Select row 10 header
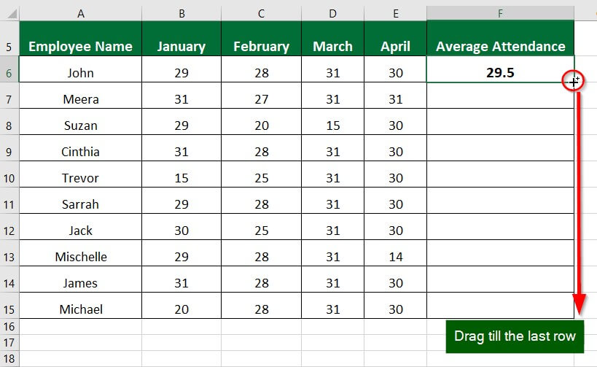The height and width of the screenshot is (367, 597). (9, 177)
